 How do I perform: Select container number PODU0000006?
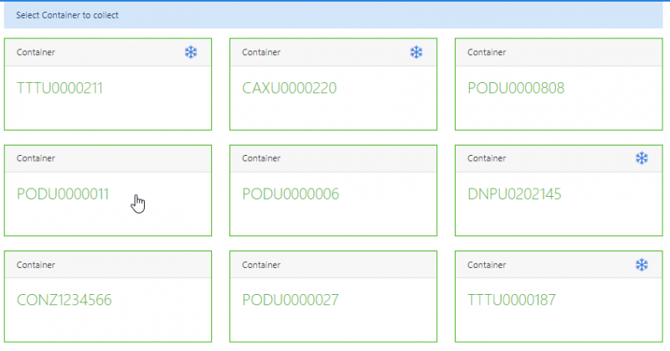(x=291, y=194)
